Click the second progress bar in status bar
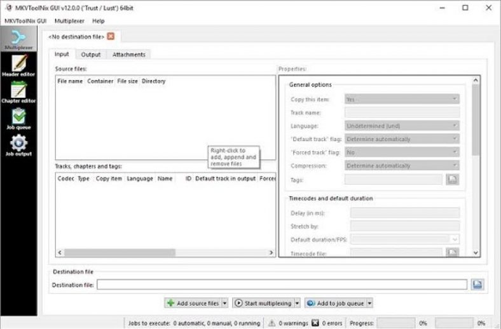This screenshot has height=329, width=501. click(454, 323)
